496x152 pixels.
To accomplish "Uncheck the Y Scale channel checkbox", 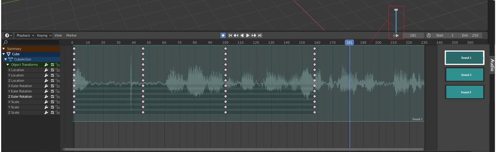I will [52, 107].
